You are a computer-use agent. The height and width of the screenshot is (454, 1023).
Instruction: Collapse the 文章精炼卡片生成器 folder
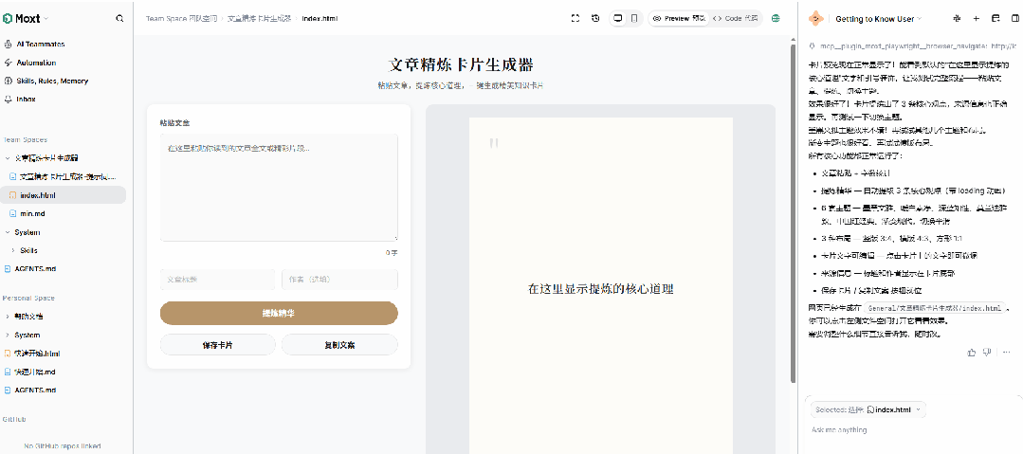[x=8, y=158]
